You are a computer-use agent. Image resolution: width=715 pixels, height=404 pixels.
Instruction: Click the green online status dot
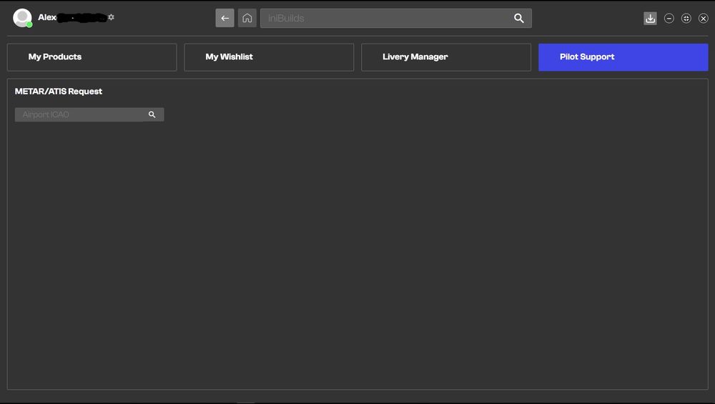click(x=29, y=24)
